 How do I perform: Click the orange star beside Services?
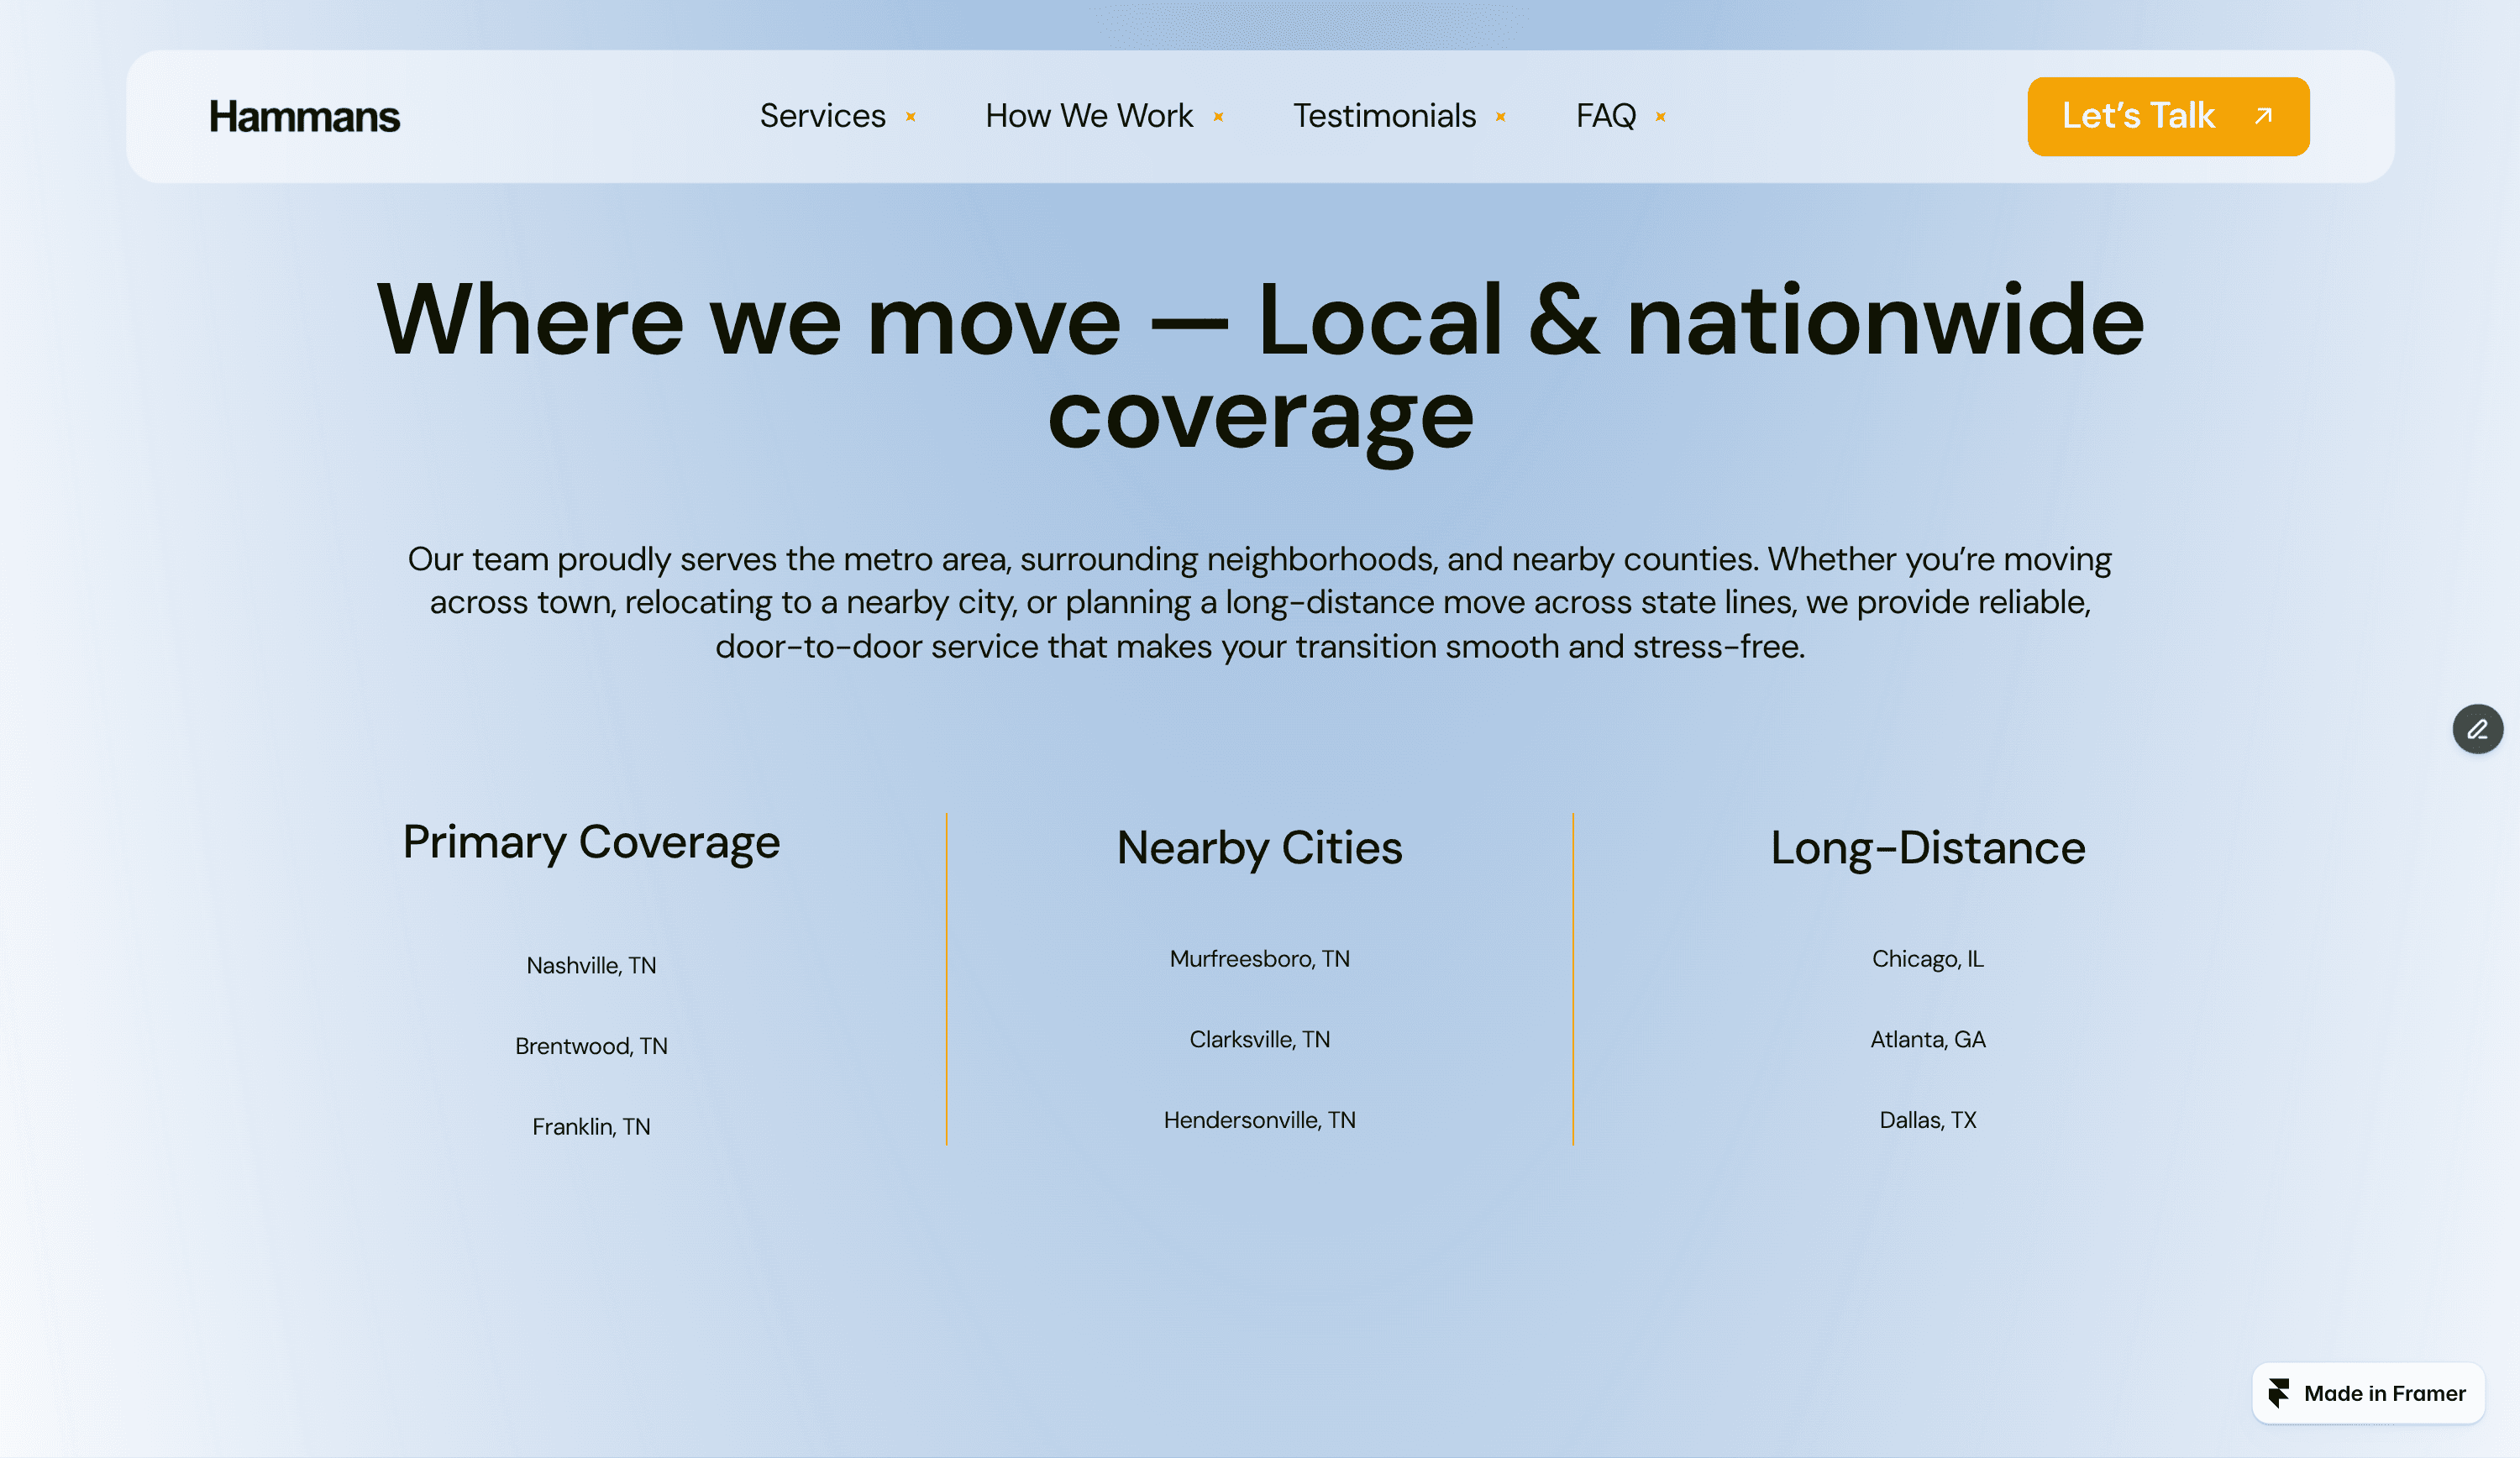tap(911, 117)
